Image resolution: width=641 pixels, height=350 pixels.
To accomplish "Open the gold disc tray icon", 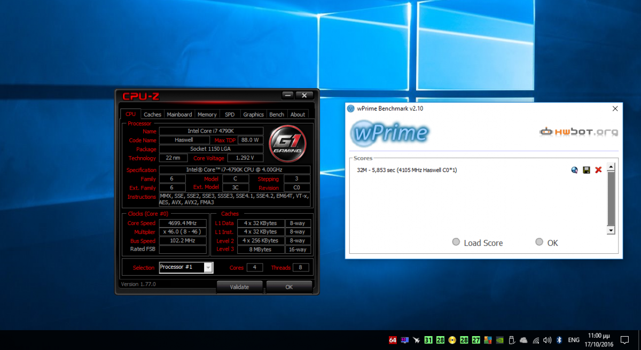I will click(452, 340).
